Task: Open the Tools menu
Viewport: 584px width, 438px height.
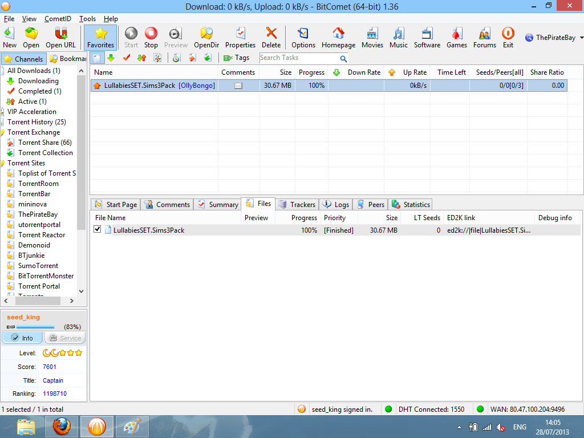Action: [87, 18]
